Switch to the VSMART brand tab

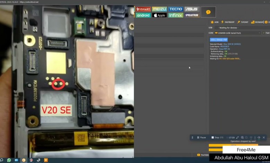pos(143,9)
